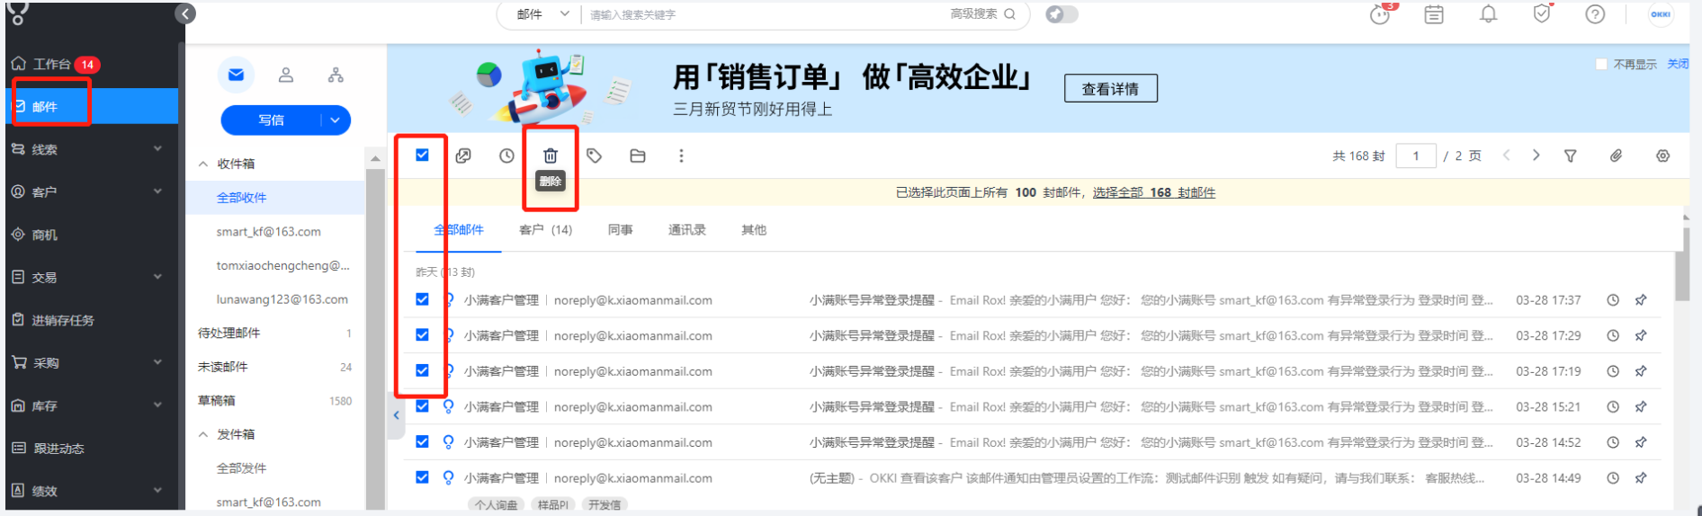Expand the 客户 sidebar menu
The width and height of the screenshot is (1702, 516).
[157, 191]
